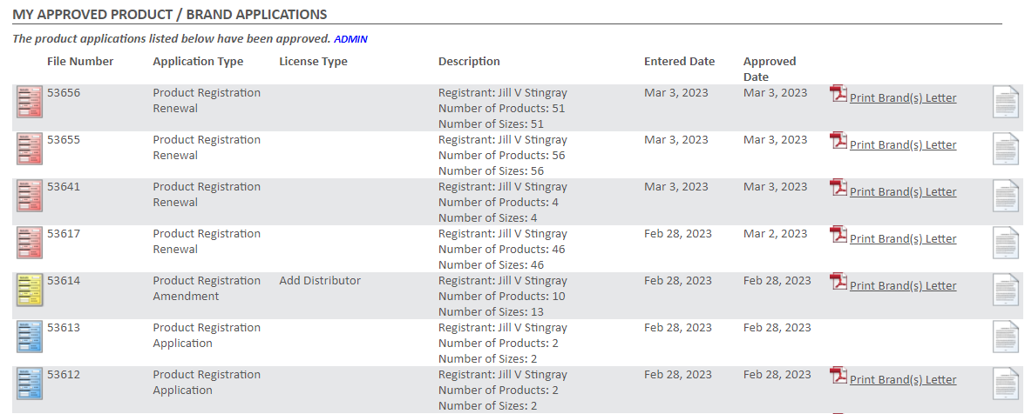Click the PDF icon in row 53614
This screenshot has width=1025, height=414.
838,282
